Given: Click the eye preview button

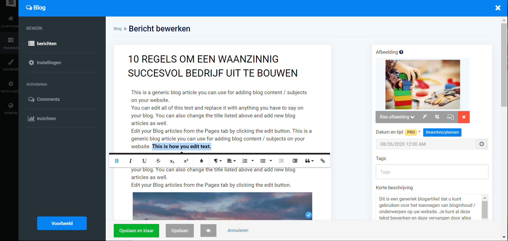Looking at the screenshot, I should [x=208, y=231].
